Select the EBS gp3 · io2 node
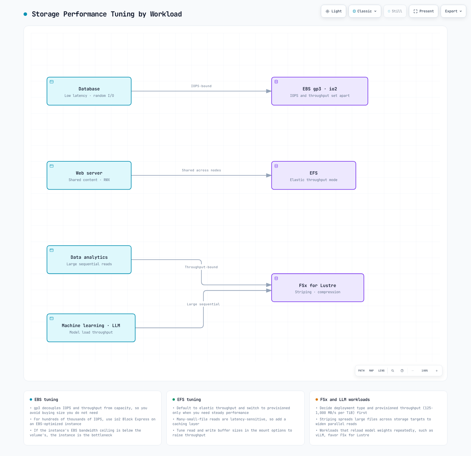This screenshot has width=471, height=456. [320, 91]
